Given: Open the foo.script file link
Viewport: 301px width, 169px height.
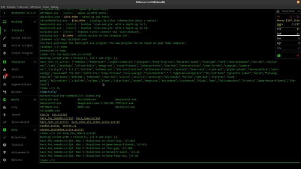Looking at the screenshot, I should 60,115.
